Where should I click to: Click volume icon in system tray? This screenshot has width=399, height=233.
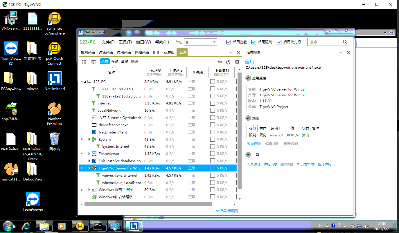pos(366,226)
